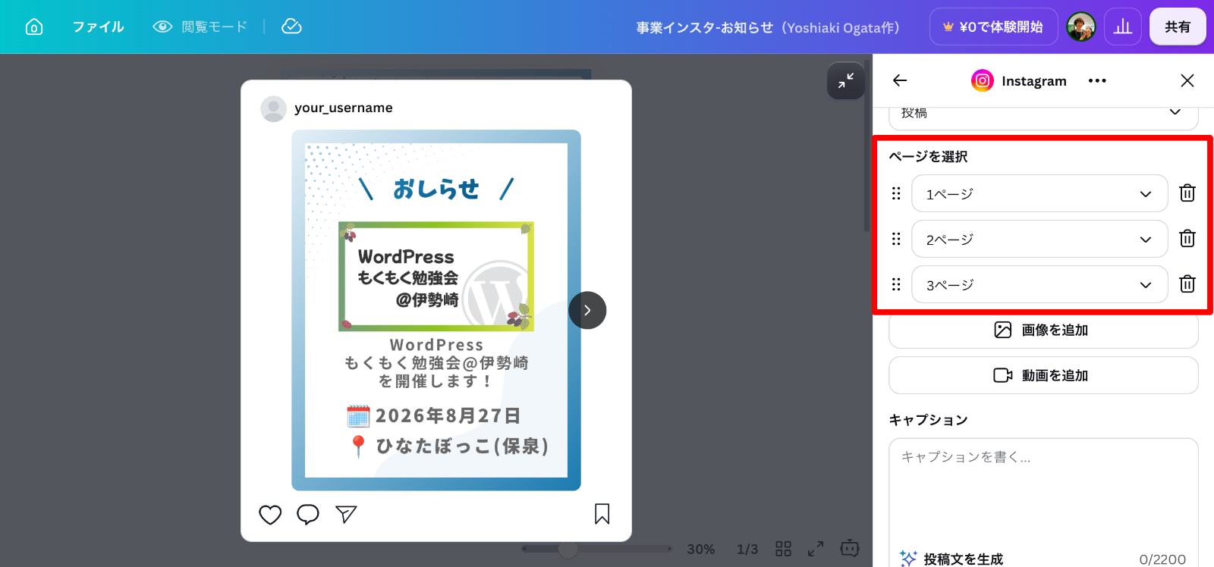Start the ¥0で体験開始 trial
The image size is (1214, 567).
993,27
